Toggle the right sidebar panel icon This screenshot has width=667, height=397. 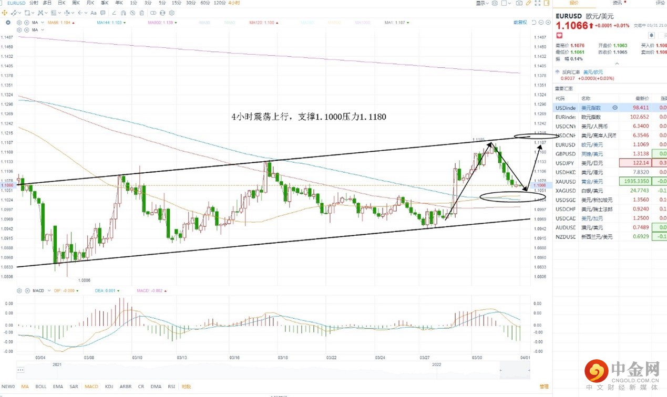(546, 3)
